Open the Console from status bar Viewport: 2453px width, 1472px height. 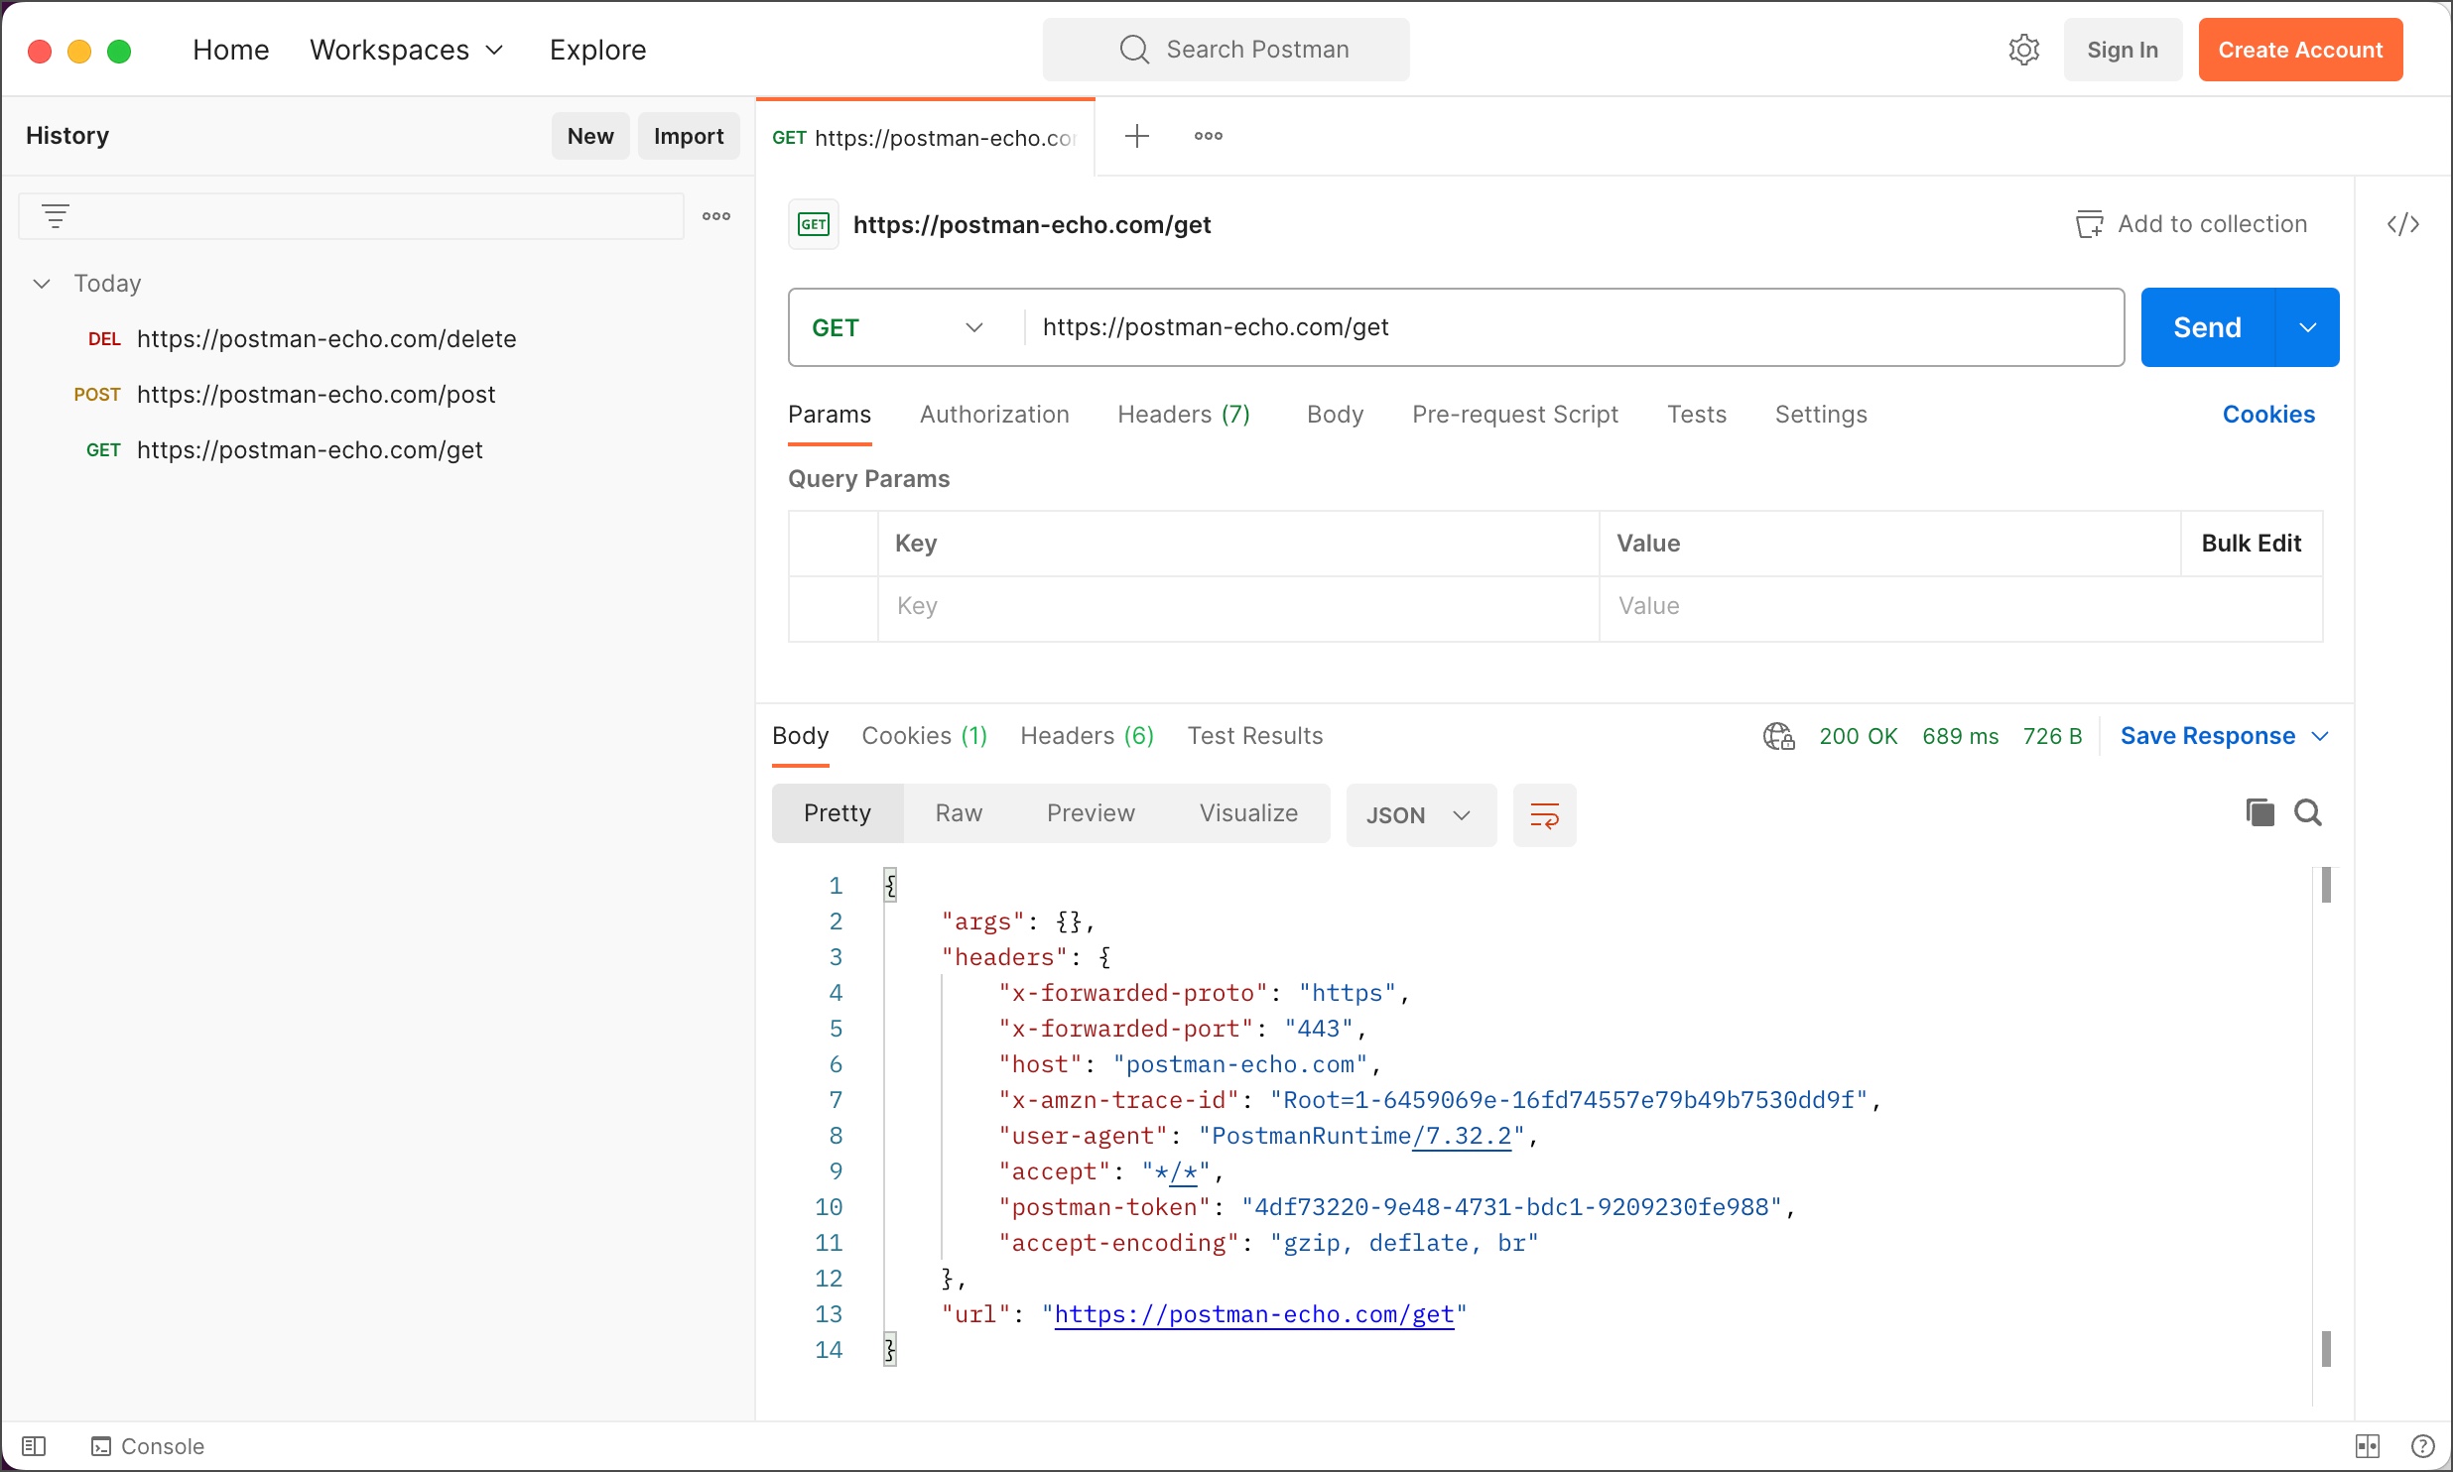tap(147, 1446)
